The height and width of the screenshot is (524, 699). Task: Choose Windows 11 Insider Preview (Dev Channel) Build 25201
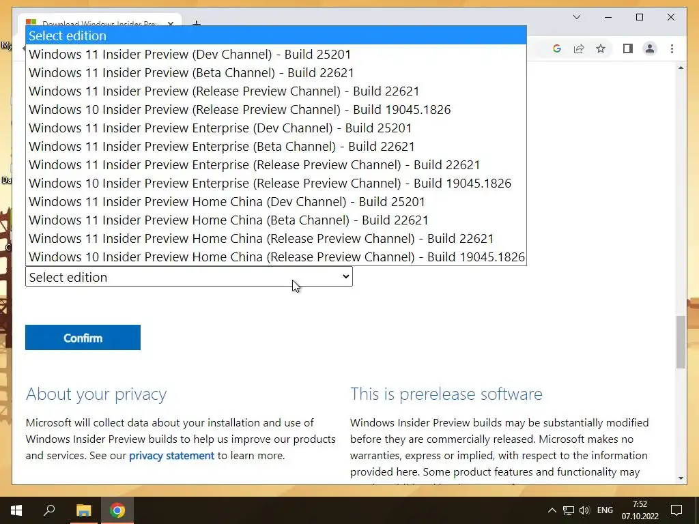click(x=276, y=54)
